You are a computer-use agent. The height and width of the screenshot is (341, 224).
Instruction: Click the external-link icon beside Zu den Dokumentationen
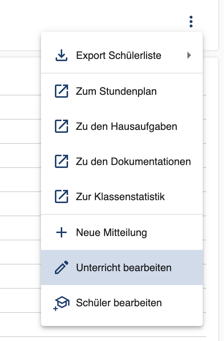pyautogui.click(x=61, y=161)
